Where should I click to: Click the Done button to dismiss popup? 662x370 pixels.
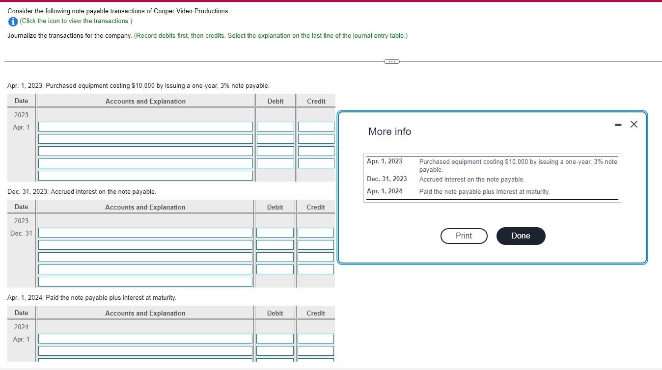click(x=520, y=236)
